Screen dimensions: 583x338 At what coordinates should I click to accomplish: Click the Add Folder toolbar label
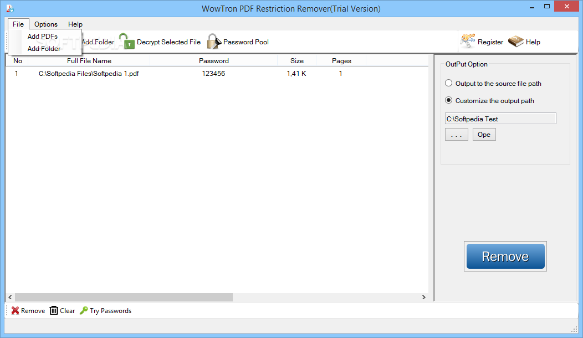coord(98,42)
